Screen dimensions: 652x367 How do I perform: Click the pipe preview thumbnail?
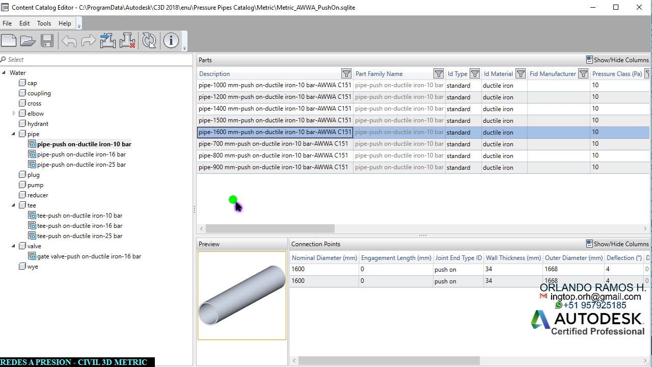242,296
